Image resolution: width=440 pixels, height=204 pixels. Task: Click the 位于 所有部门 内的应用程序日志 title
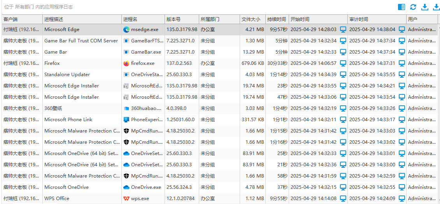click(39, 7)
